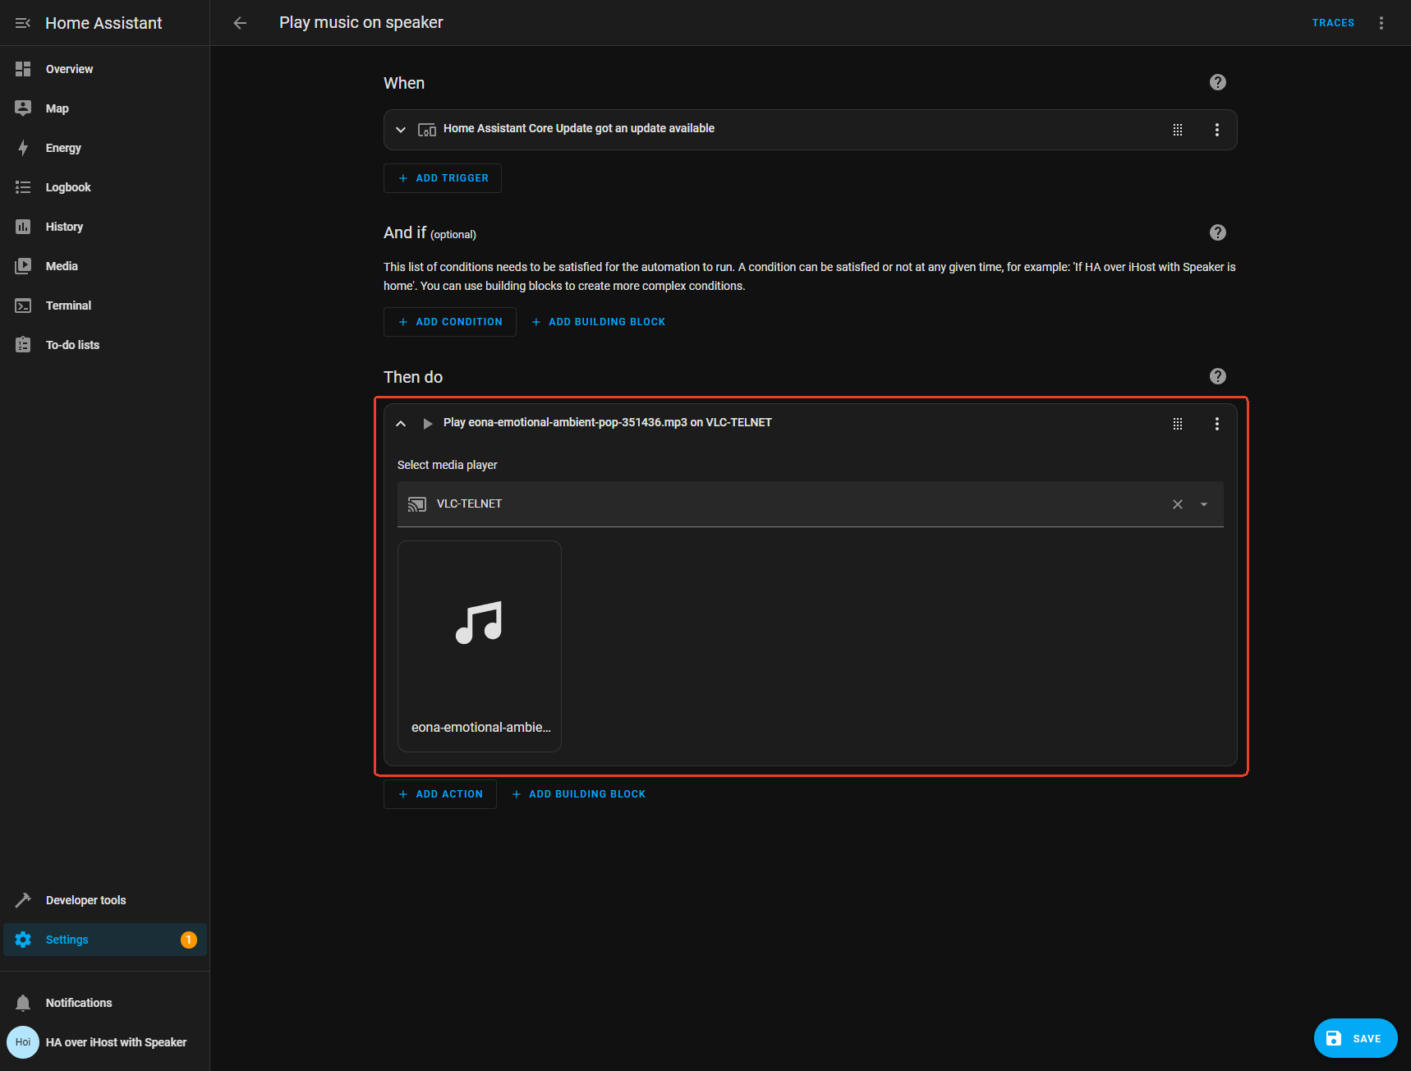Navigate to Developer tools in sidebar
Image resolution: width=1411 pixels, height=1071 pixels.
click(x=85, y=900)
